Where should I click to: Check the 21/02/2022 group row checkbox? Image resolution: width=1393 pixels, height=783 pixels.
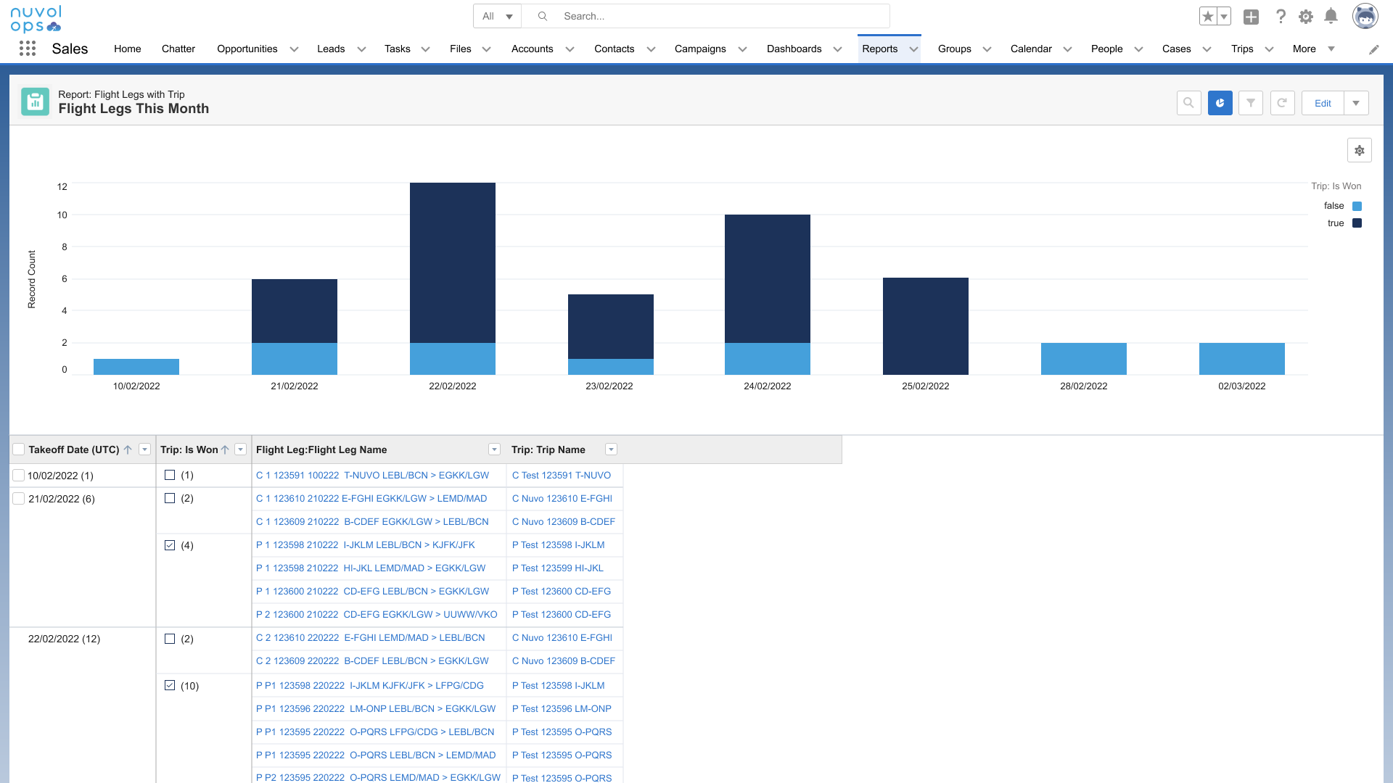coord(19,499)
